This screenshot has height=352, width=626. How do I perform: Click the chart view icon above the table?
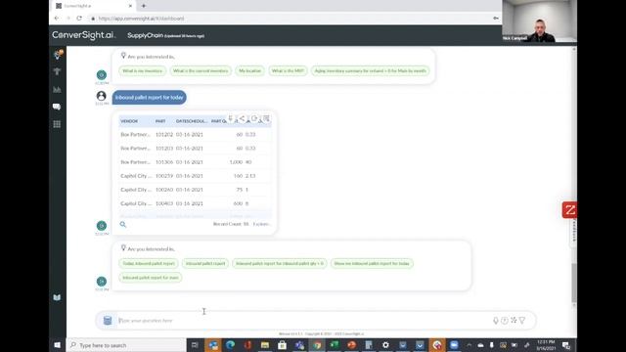point(254,118)
